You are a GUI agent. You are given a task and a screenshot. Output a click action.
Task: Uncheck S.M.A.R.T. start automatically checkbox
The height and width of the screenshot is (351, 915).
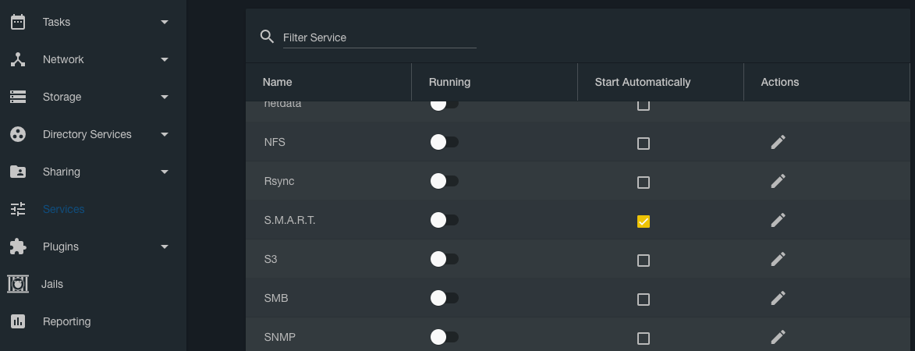pyautogui.click(x=644, y=222)
